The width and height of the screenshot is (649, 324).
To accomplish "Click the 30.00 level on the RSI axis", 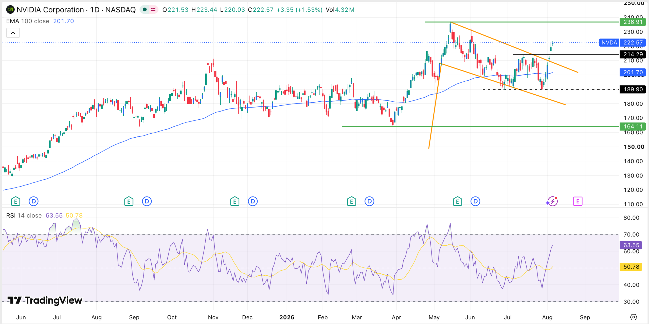I will (631, 301).
